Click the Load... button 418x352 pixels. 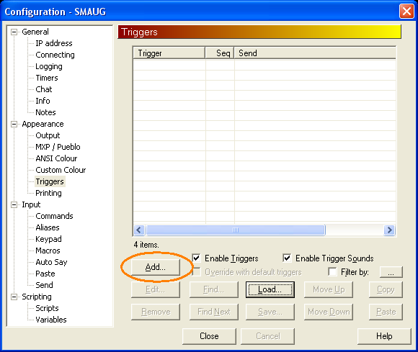(270, 289)
